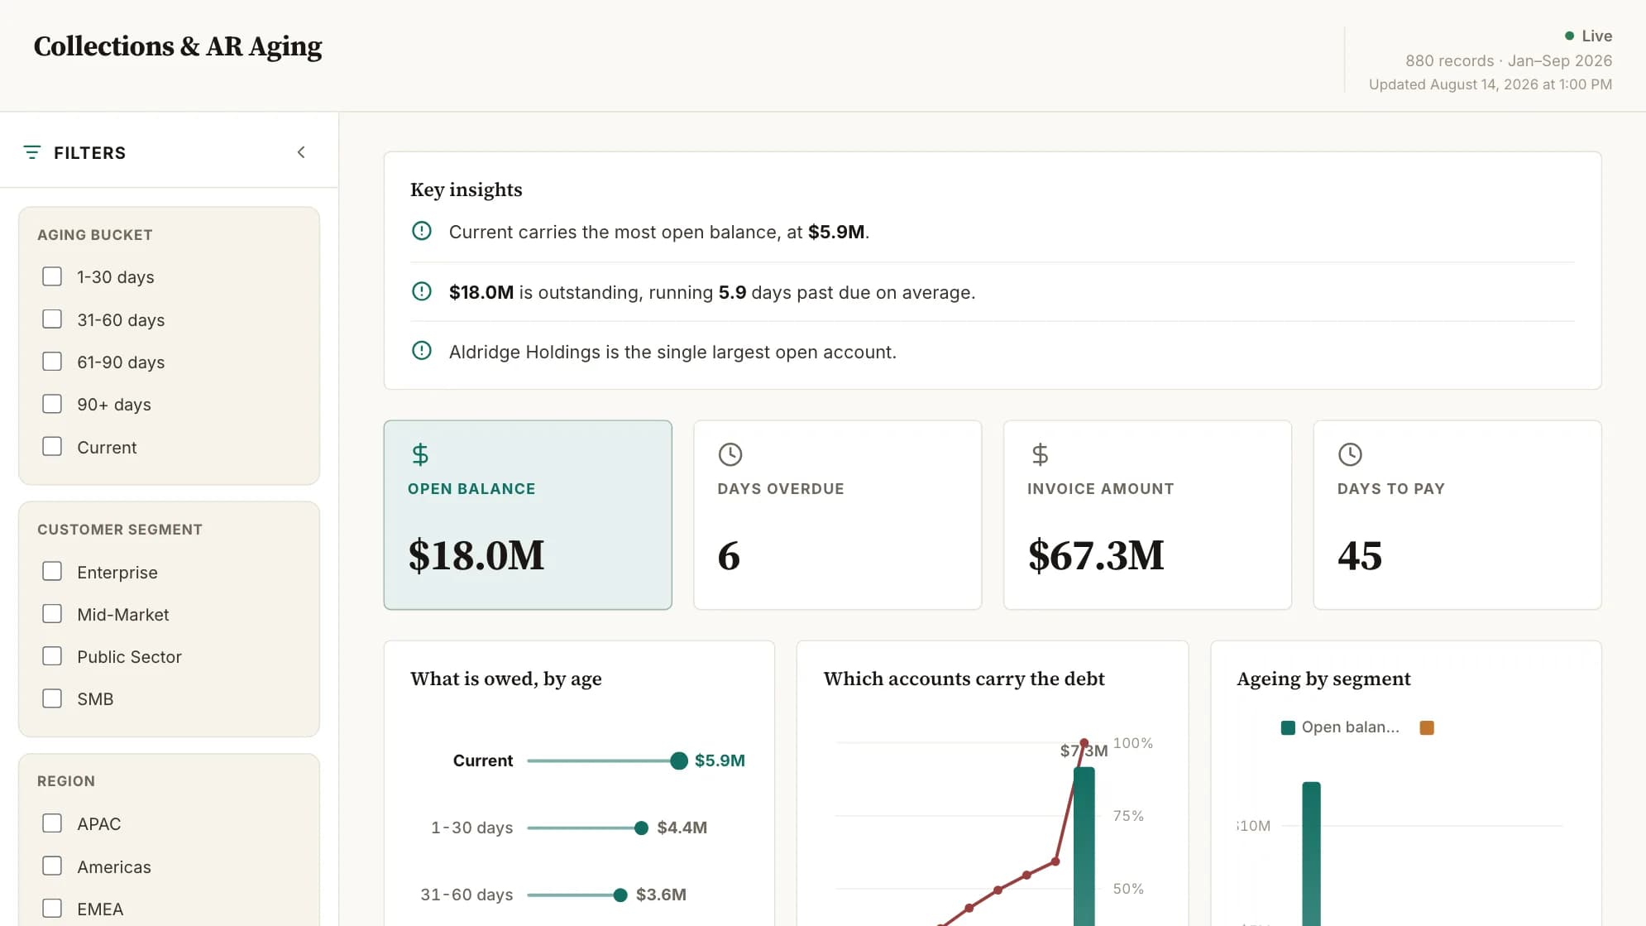
Task: Check the Mid-Market segment filter
Action: click(x=52, y=614)
